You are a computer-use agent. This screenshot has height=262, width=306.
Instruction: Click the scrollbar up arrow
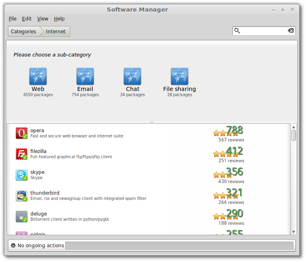pos(294,127)
